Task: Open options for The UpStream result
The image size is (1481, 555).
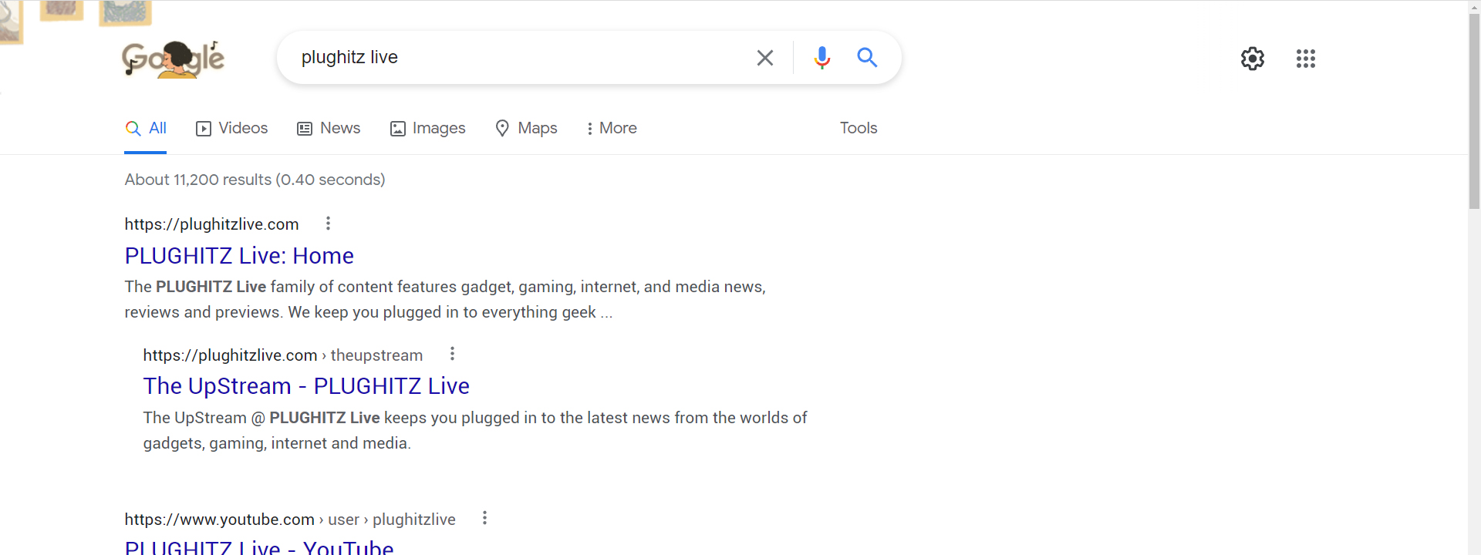Action: pos(452,354)
